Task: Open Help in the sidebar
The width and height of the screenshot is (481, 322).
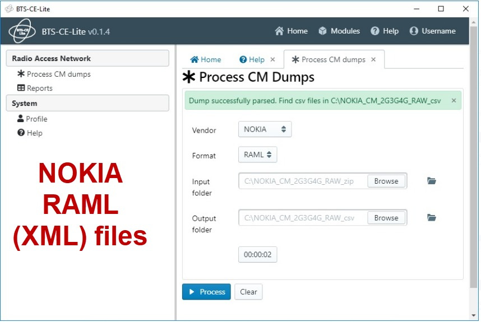Action: coord(30,133)
